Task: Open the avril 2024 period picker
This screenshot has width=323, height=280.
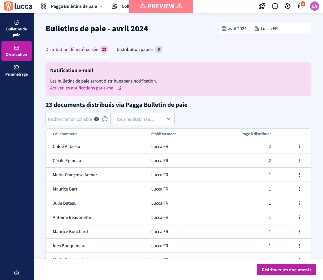Action: 234,29
